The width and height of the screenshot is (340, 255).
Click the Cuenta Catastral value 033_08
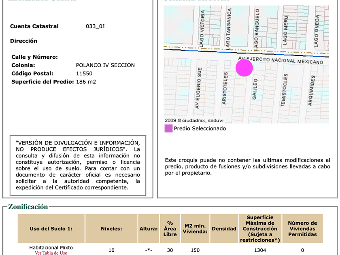coord(95,26)
